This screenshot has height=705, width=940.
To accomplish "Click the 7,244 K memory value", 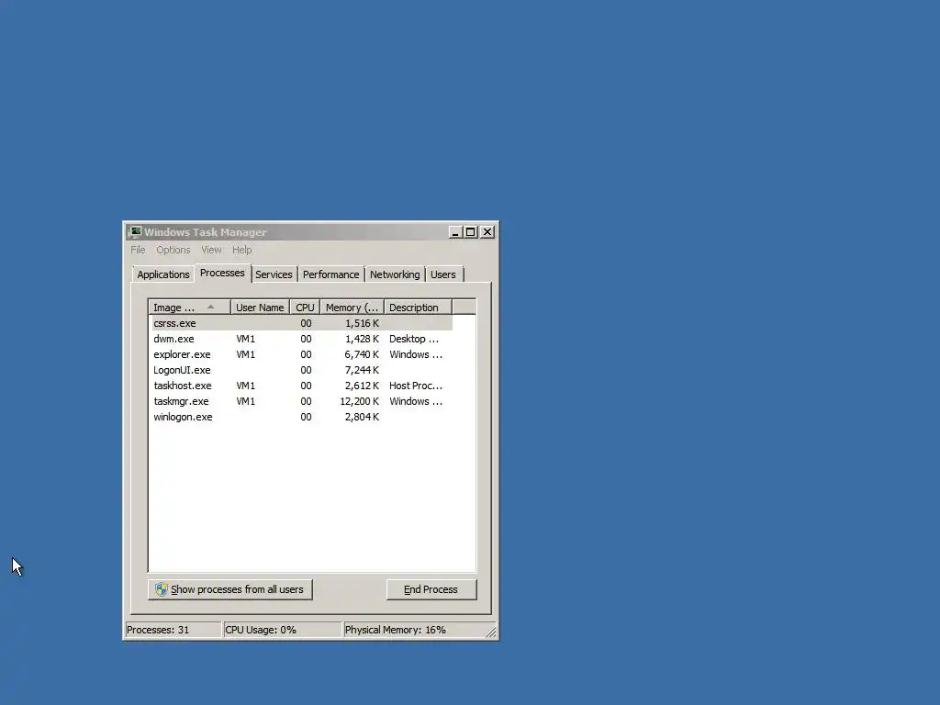I will (362, 370).
